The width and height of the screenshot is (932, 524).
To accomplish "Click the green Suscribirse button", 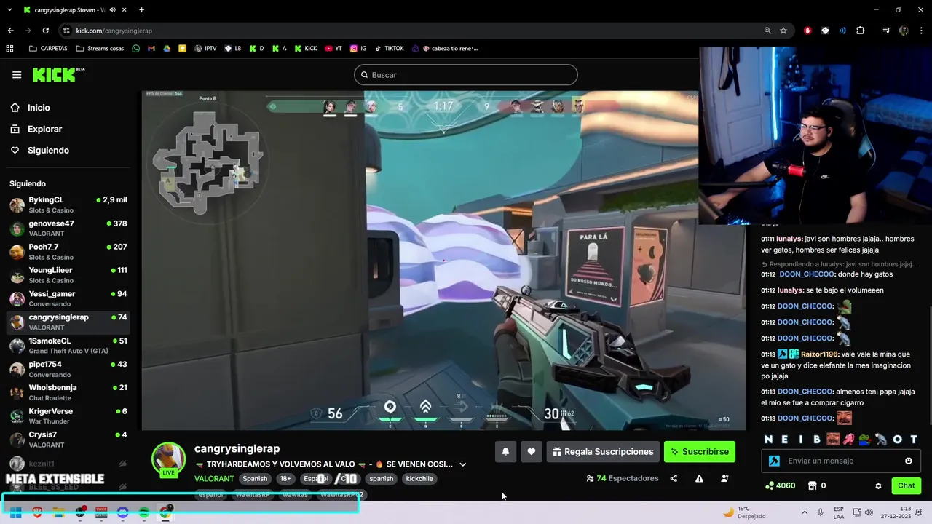I will 700,452.
